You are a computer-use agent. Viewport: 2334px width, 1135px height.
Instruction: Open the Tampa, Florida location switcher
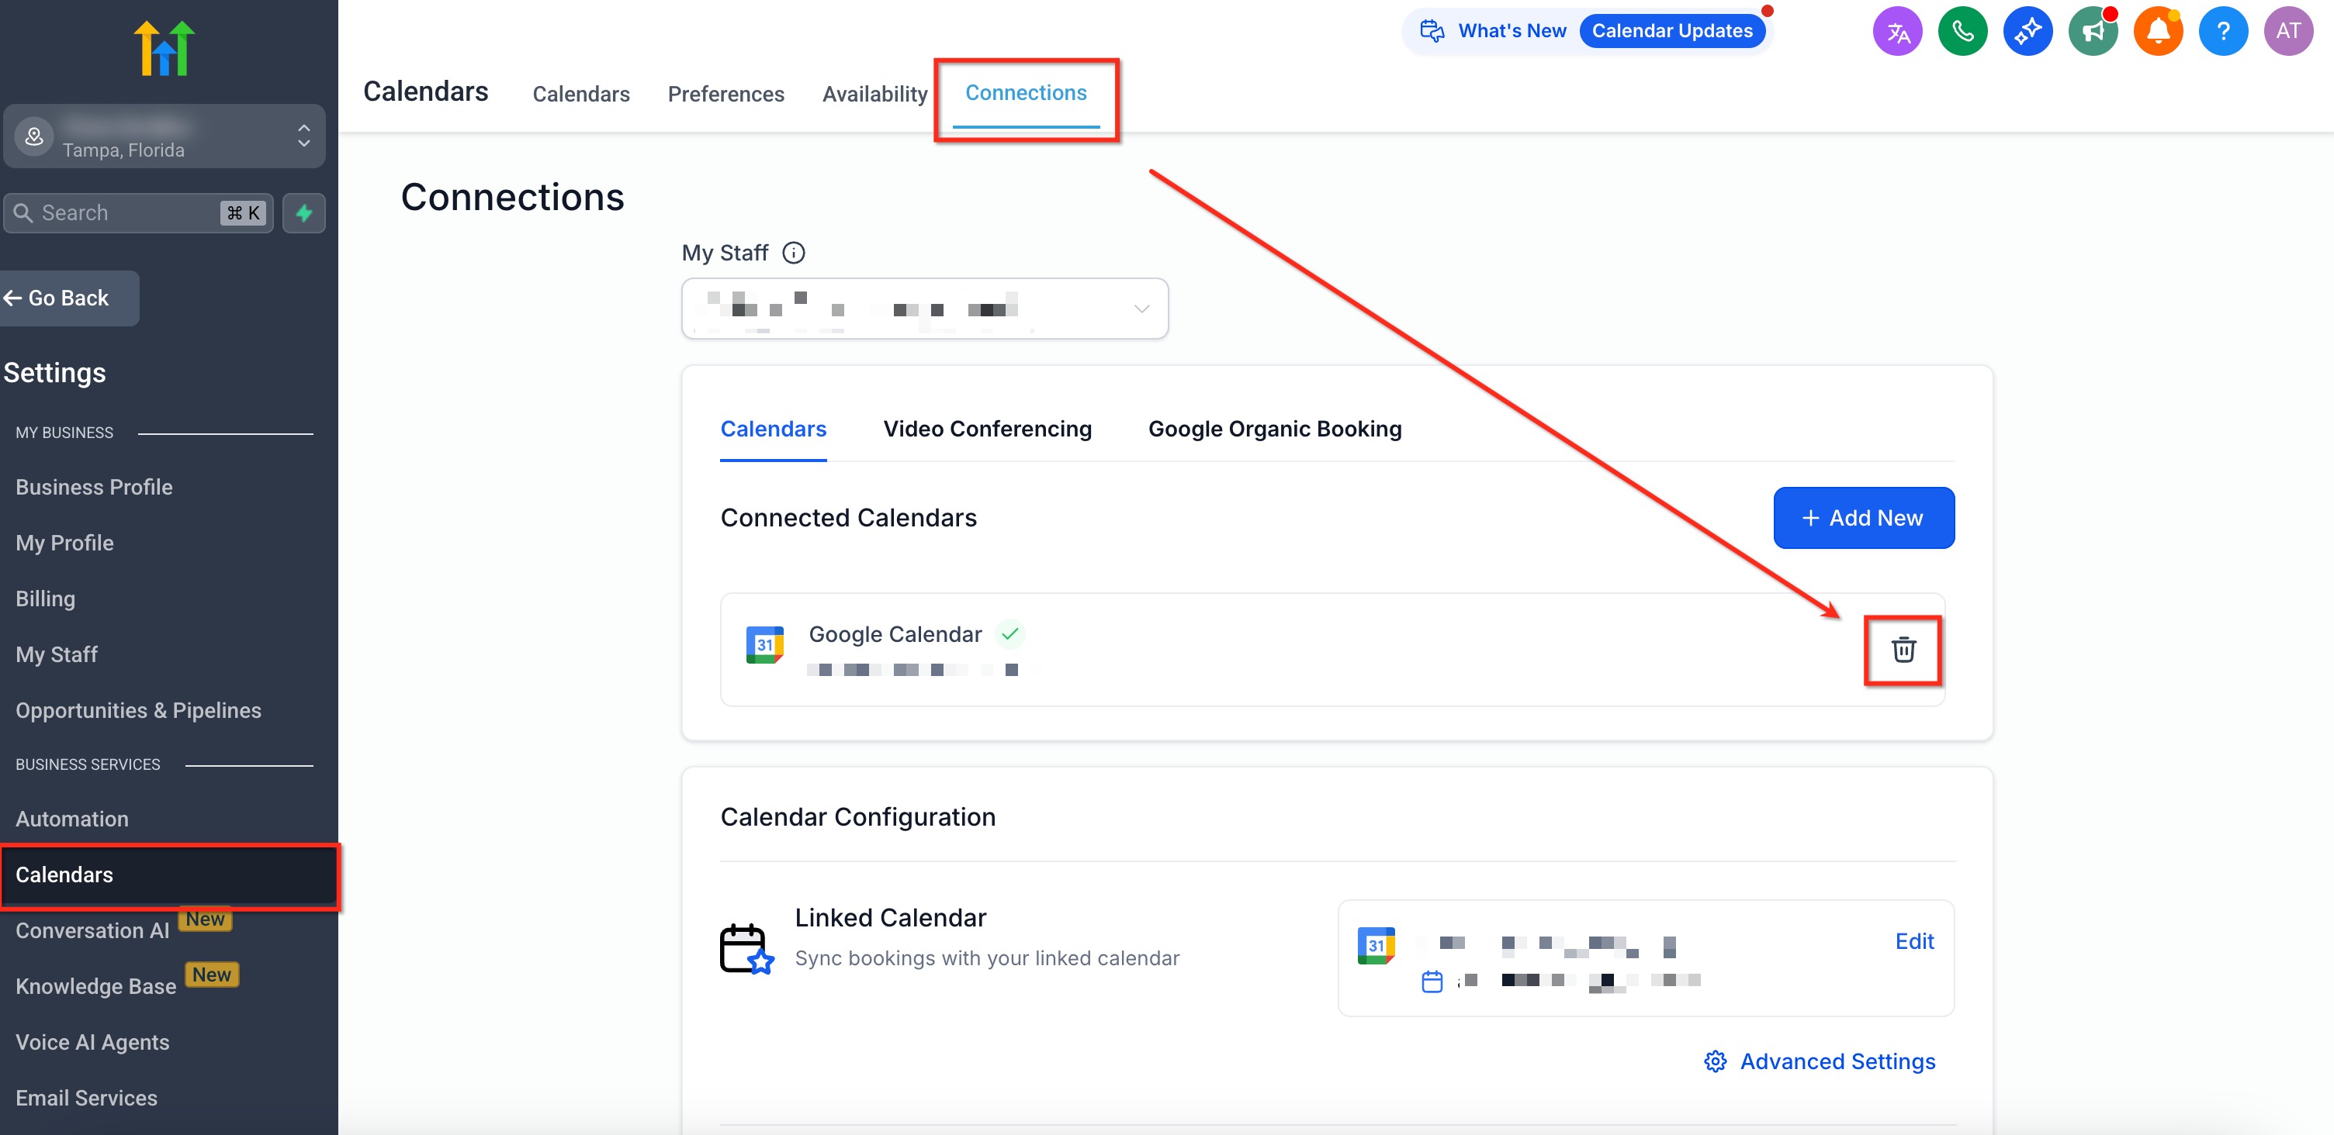(x=164, y=136)
